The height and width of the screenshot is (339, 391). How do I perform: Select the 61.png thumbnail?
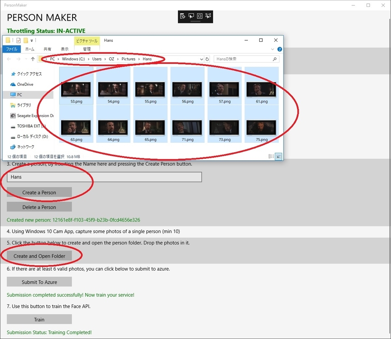(x=262, y=86)
